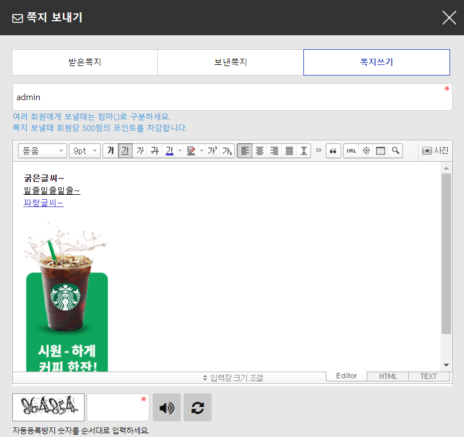Viewport: 464px width, 437px height.
Task: Switch to the HTML editing mode
Action: 387,376
